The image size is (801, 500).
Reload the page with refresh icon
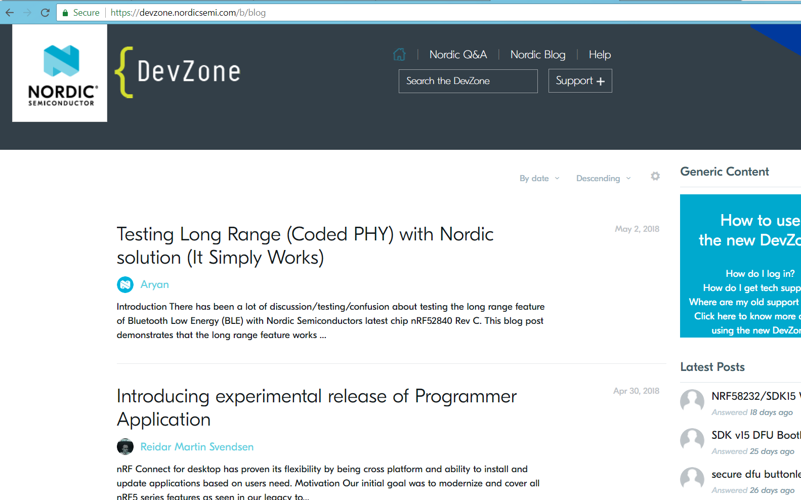click(x=45, y=13)
